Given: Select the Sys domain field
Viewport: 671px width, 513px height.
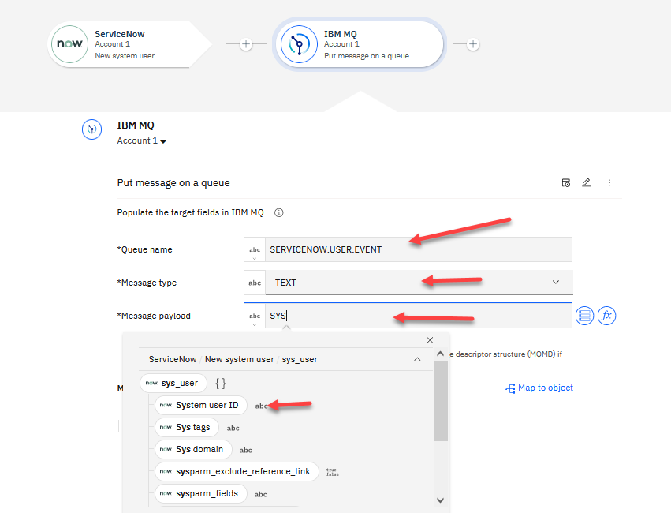Looking at the screenshot, I should pyautogui.click(x=199, y=449).
